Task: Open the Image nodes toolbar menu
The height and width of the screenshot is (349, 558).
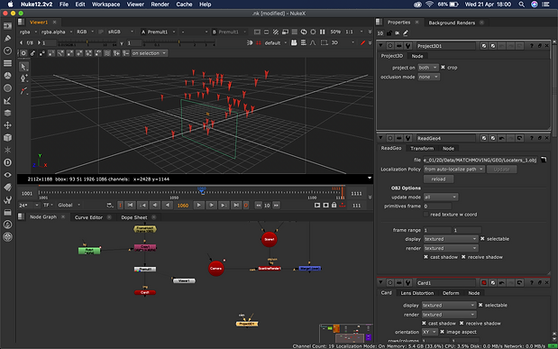Action: pyautogui.click(x=7, y=26)
